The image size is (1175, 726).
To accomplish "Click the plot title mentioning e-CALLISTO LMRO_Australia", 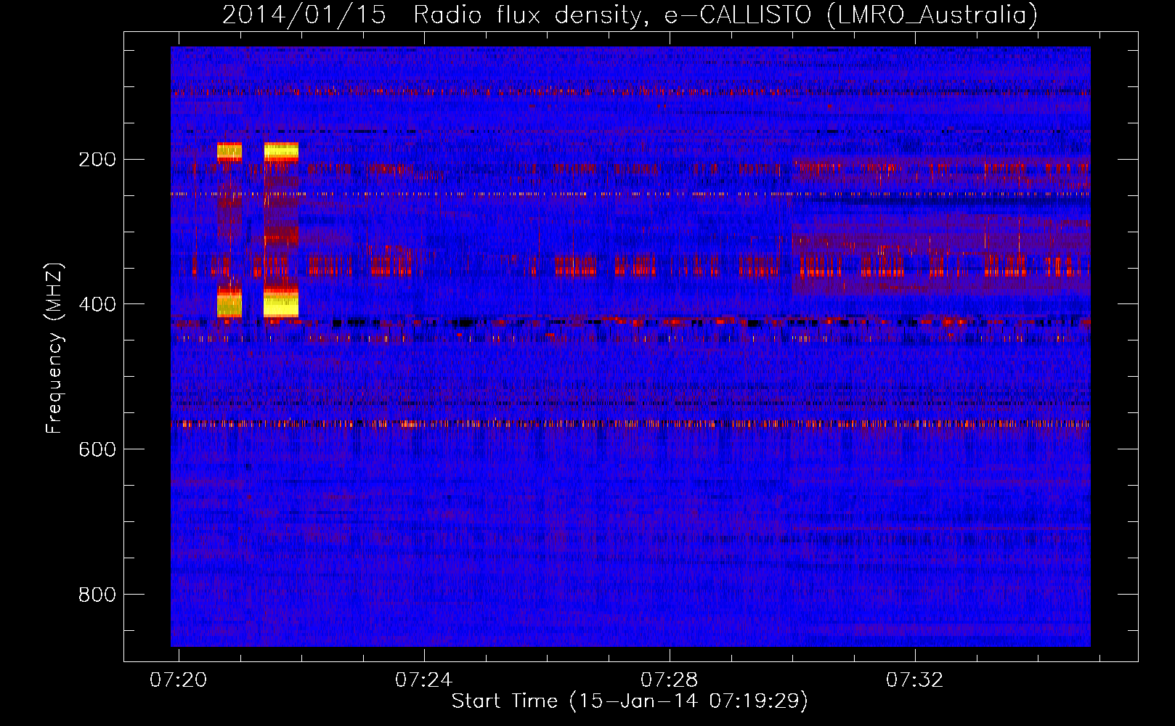I will tap(630, 15).
